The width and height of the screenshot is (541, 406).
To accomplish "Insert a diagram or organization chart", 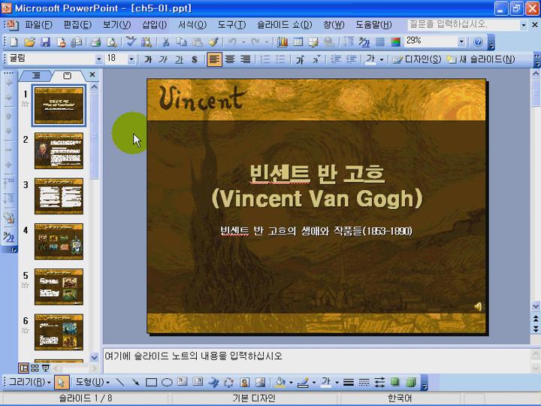I will [228, 382].
